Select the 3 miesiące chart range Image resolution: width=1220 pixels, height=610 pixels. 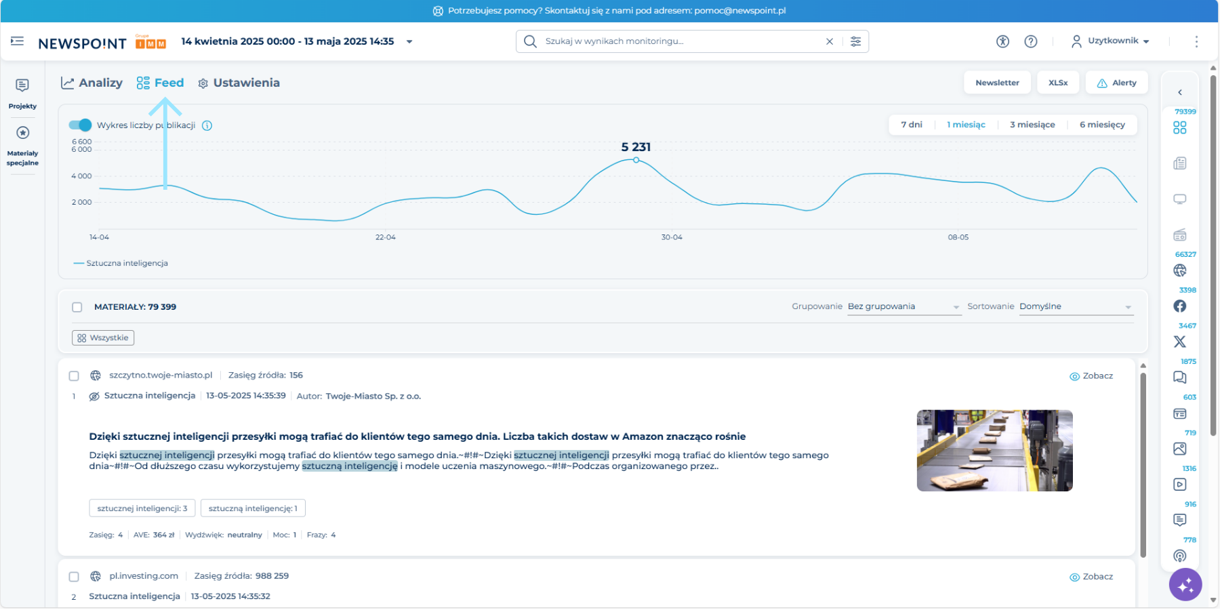[x=1032, y=125]
